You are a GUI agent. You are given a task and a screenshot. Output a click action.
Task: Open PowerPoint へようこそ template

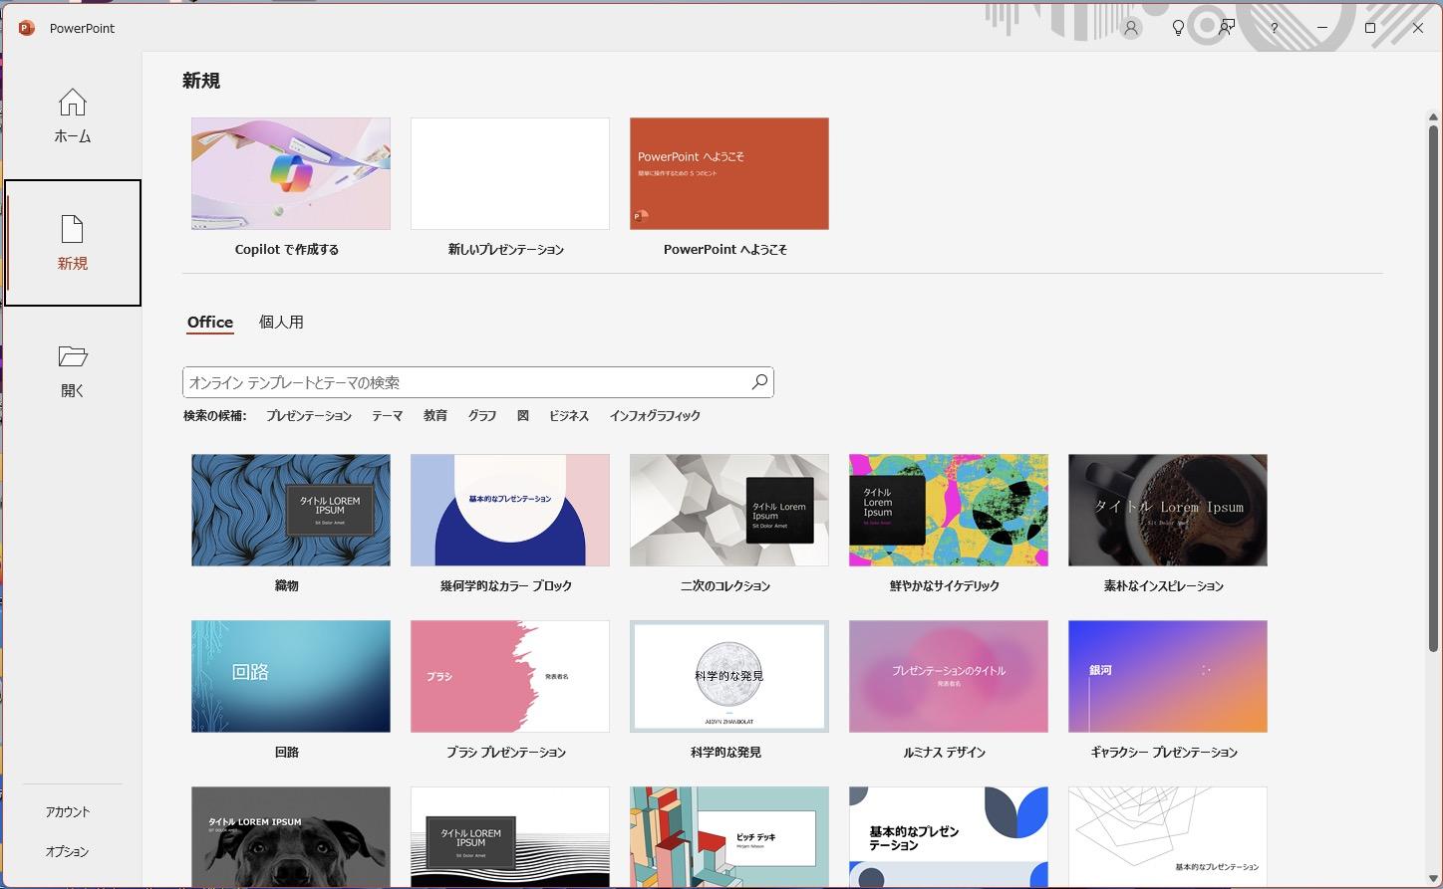click(x=729, y=174)
